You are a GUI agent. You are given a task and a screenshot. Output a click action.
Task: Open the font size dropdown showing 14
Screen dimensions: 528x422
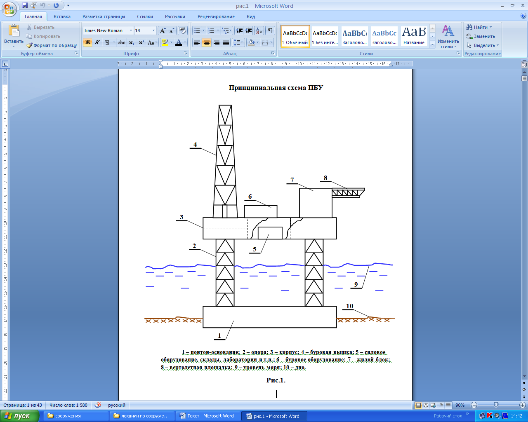(153, 30)
